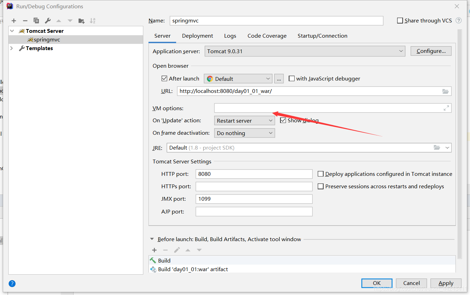
Task: Browse URL folder icon
Action: [445, 91]
